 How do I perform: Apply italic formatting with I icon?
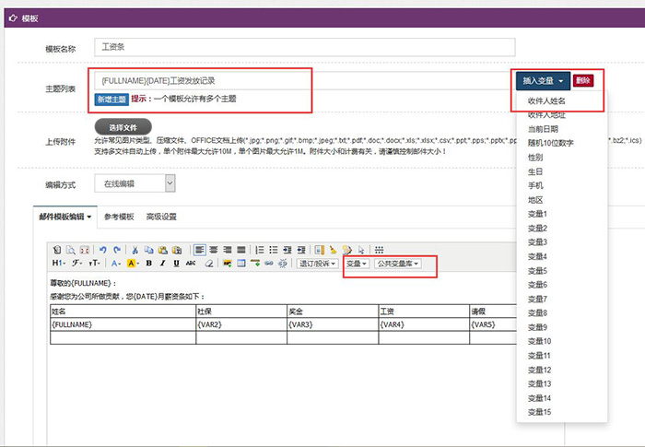tap(162, 264)
